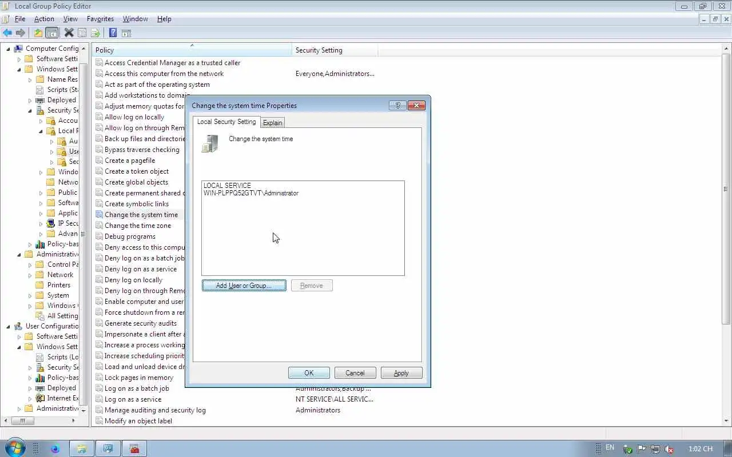Click the red toolbox taskbar icon
Viewport: 732px width, 457px height.
point(134,448)
